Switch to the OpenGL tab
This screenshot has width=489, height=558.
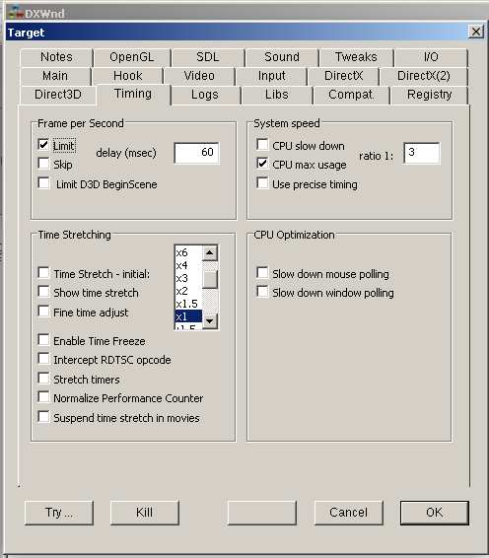pos(132,57)
